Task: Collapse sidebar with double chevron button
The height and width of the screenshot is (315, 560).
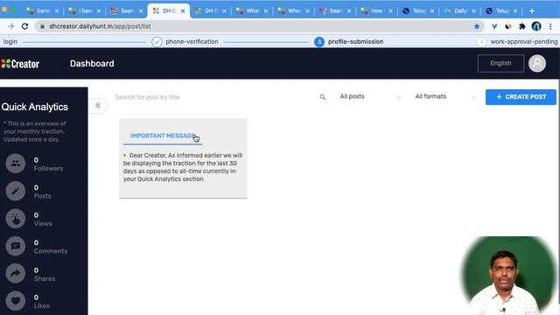Action: [x=98, y=105]
